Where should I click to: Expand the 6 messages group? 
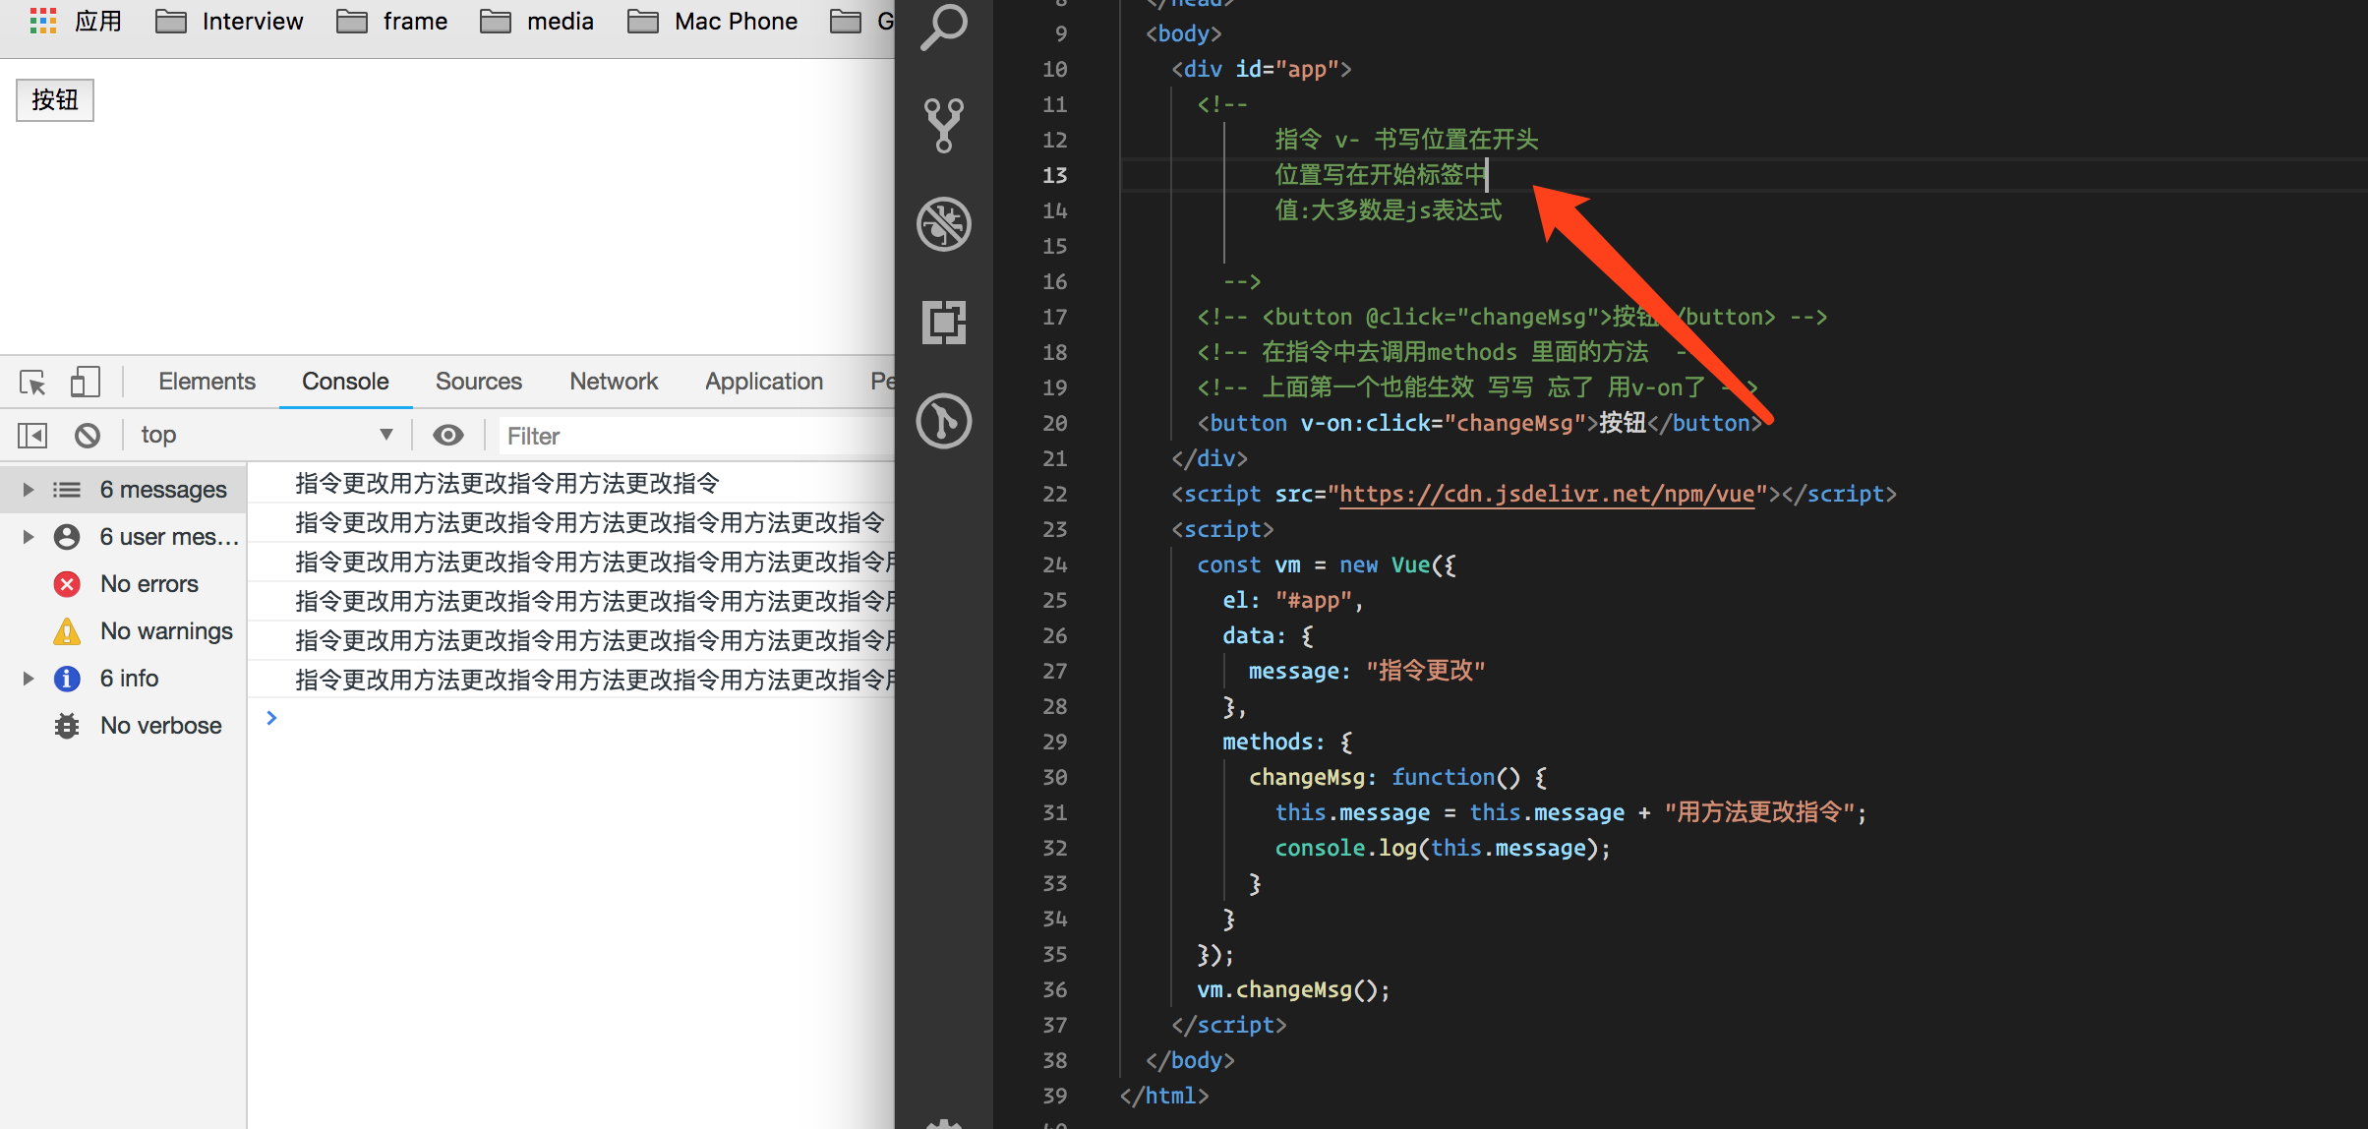(x=29, y=490)
